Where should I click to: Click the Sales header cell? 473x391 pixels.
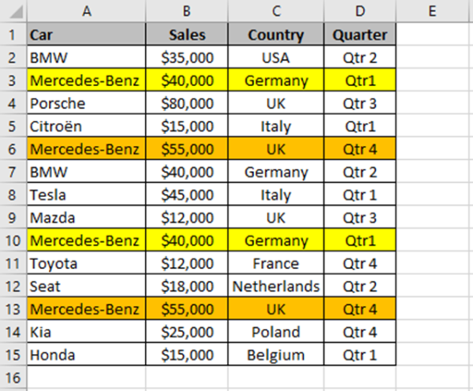tap(187, 35)
